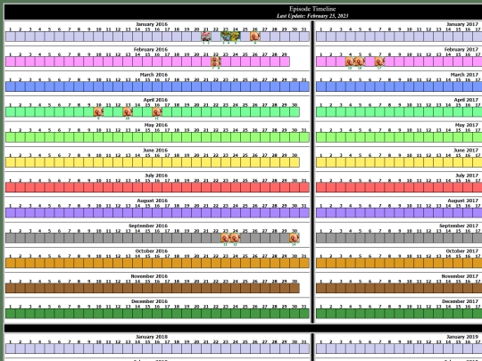Screen dimensions: 482x361
Task: Open the February 4, 2017 episode thumbnail
Action: [x=350, y=62]
